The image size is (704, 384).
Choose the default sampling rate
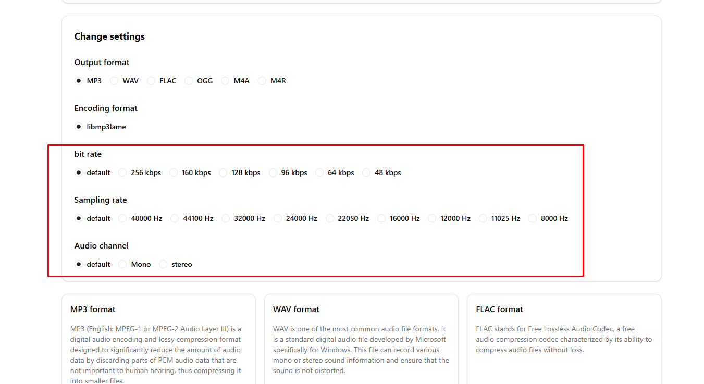(x=78, y=218)
